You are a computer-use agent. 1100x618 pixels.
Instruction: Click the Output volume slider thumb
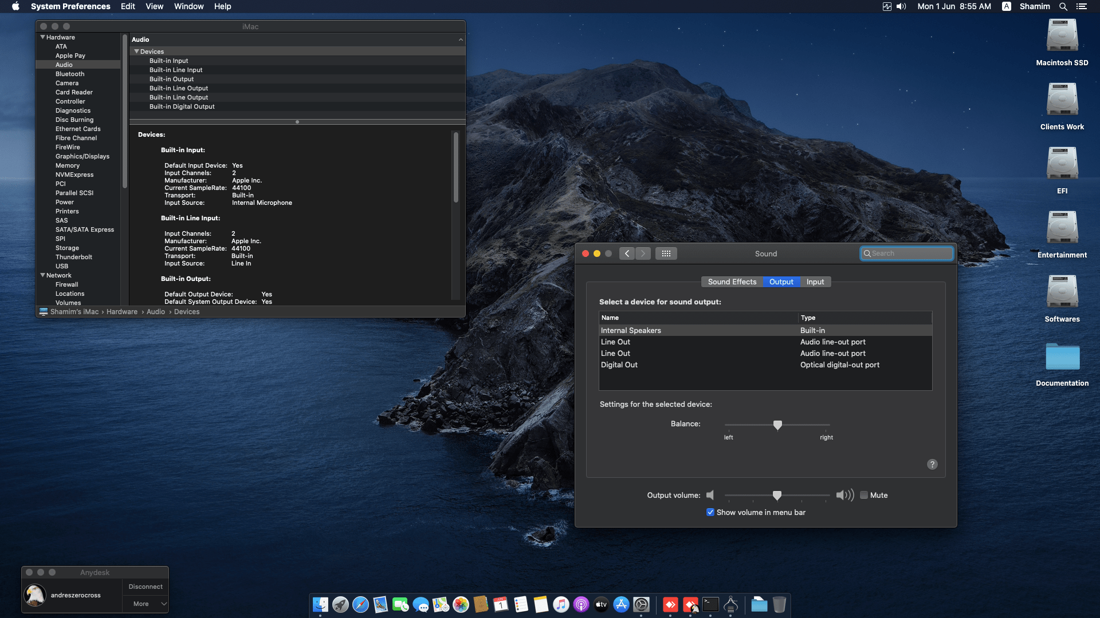[x=777, y=495]
